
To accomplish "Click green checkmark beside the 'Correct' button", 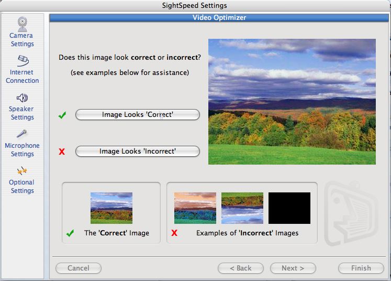I will [62, 115].
